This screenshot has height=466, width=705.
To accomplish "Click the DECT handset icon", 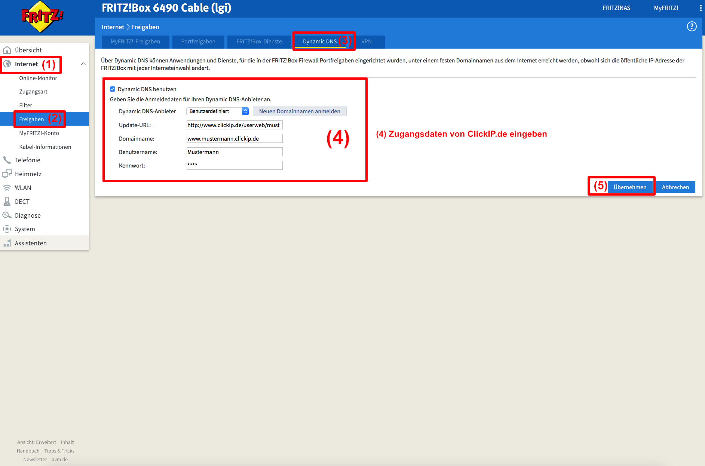I will (7, 202).
